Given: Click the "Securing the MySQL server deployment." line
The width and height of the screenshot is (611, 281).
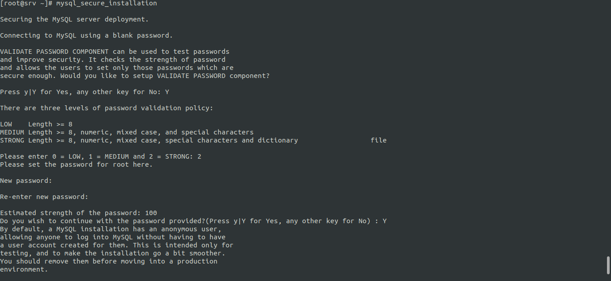Looking at the screenshot, I should (74, 19).
